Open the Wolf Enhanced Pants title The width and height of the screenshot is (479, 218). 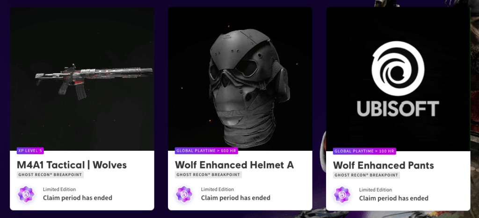(384, 165)
